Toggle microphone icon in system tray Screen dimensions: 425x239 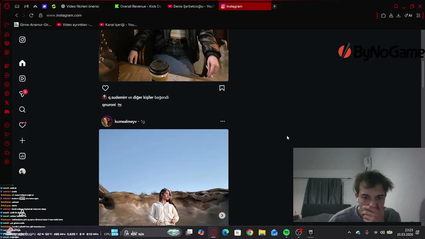[367, 233]
